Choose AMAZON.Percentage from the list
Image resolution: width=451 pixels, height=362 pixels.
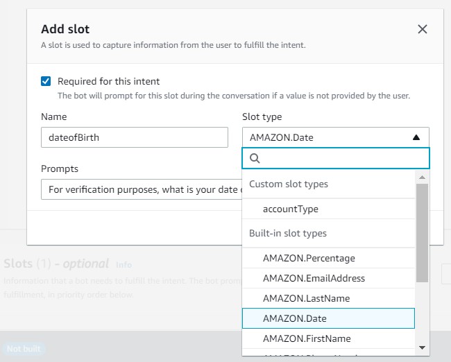tap(328, 258)
